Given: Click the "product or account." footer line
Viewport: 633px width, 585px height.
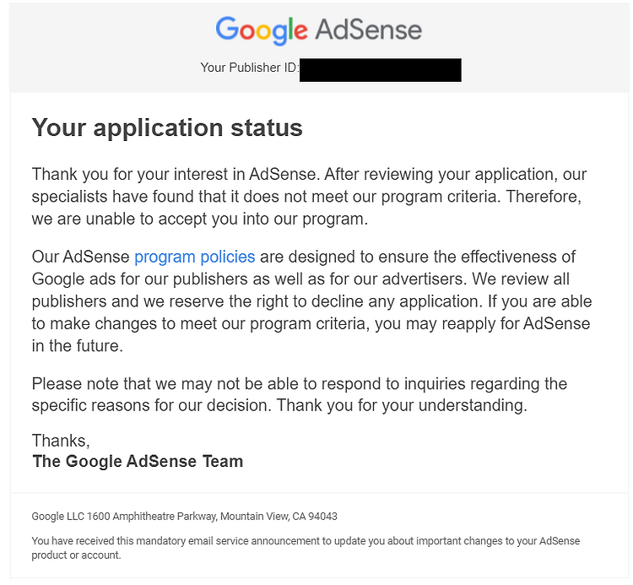Looking at the screenshot, I should click(76, 555).
